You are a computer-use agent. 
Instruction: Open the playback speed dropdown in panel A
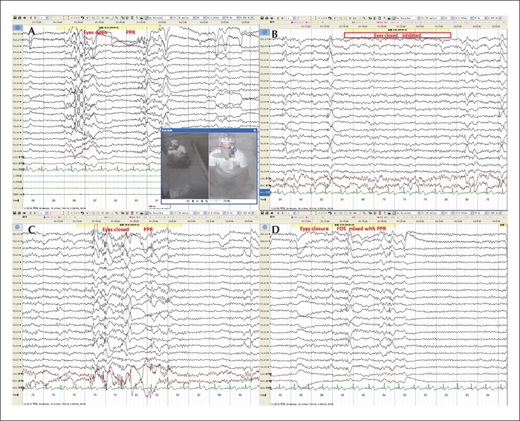[x=43, y=18]
